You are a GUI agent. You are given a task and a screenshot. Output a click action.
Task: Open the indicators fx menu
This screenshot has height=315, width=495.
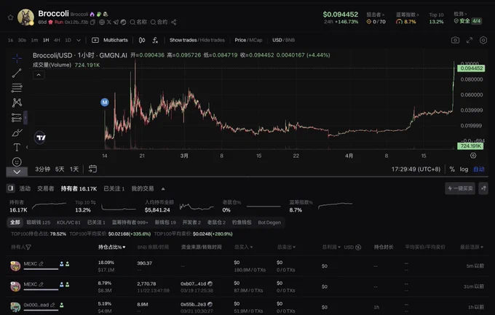point(155,40)
